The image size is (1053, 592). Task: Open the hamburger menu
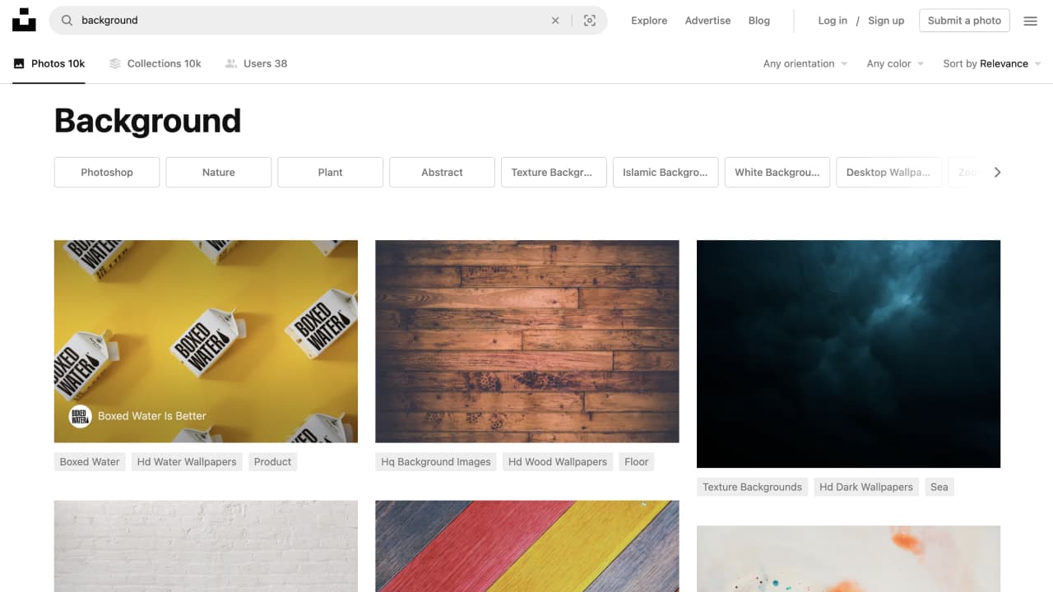click(x=1030, y=21)
